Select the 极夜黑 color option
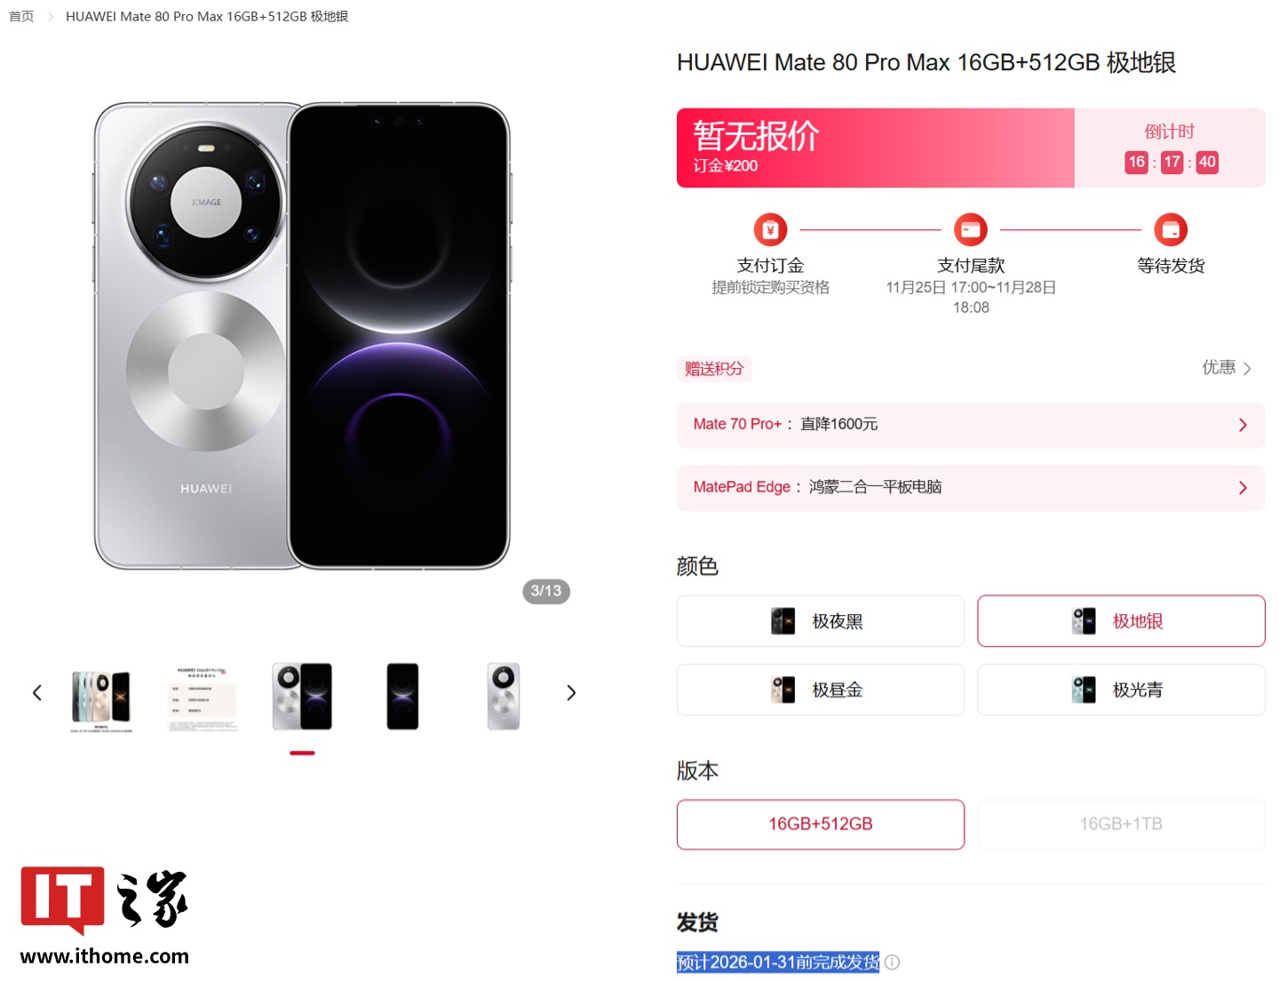Screen dimensions: 1279x982 tap(820, 621)
